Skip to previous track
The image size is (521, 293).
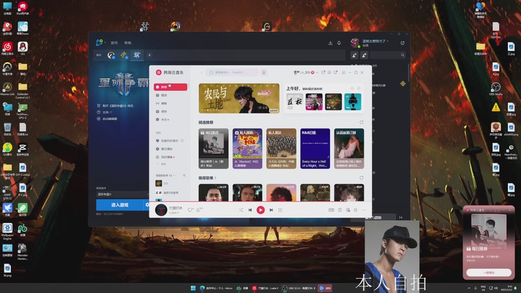pos(250,210)
